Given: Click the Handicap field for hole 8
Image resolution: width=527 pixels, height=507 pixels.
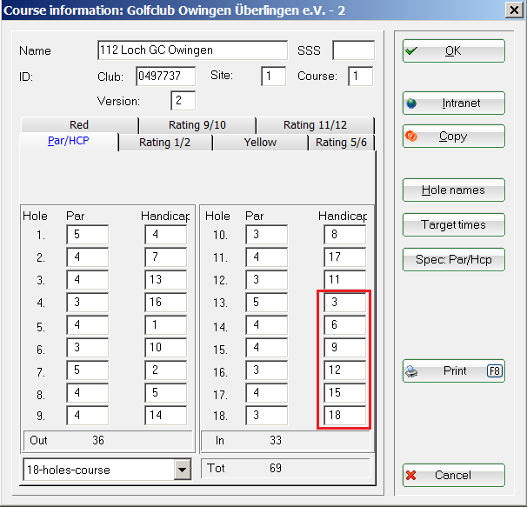Looking at the screenshot, I should [x=166, y=393].
